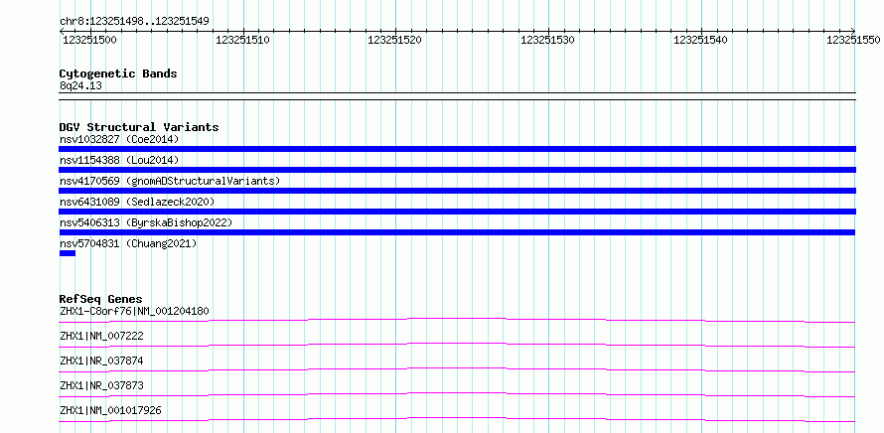Click the magenta intron line of NM_007222
The height and width of the screenshot is (433, 884).
click(x=457, y=345)
